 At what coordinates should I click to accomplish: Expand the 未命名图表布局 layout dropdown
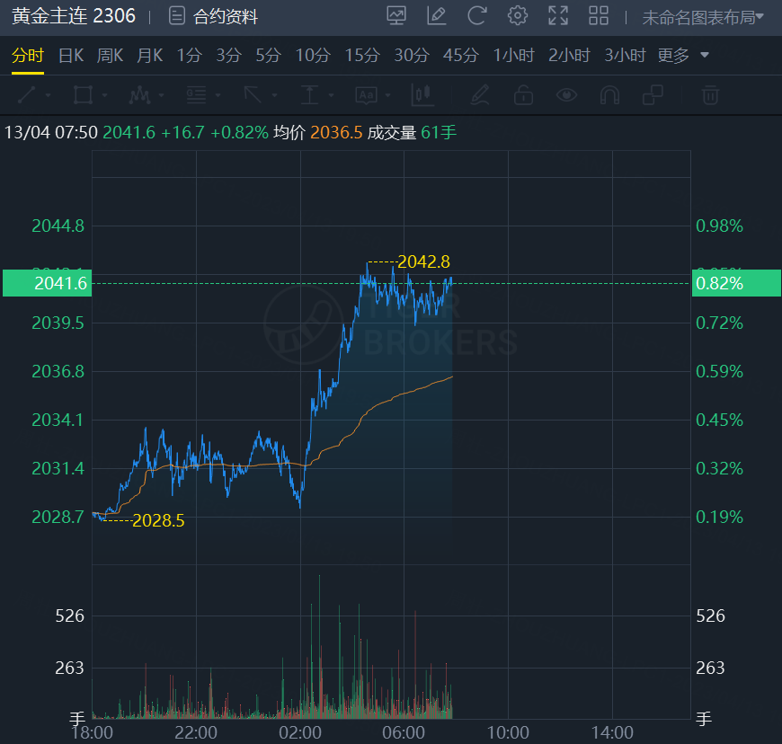(702, 16)
